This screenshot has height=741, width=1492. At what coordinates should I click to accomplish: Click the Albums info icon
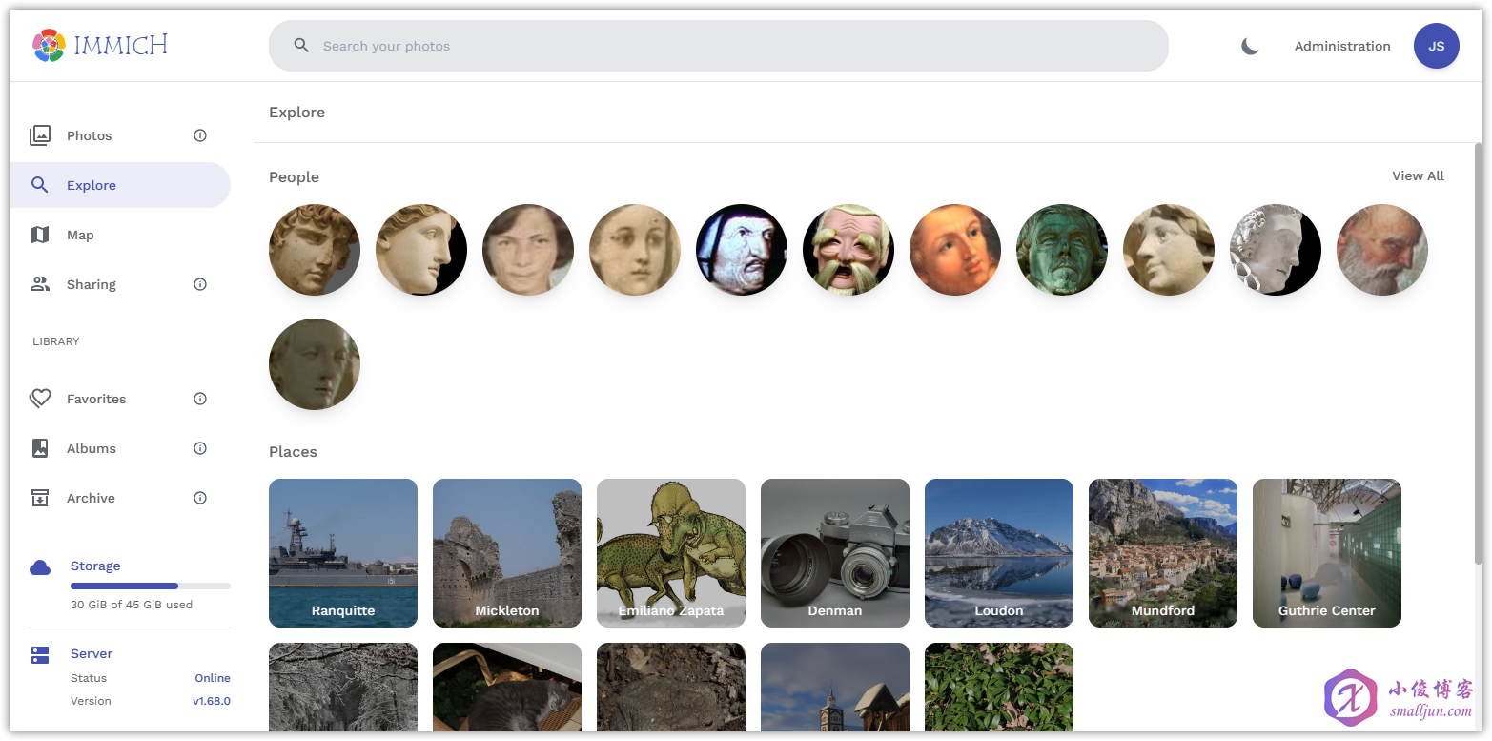(x=200, y=448)
